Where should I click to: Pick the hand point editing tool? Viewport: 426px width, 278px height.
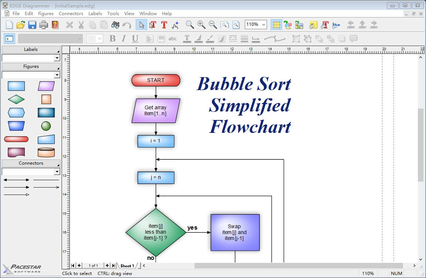176,25
